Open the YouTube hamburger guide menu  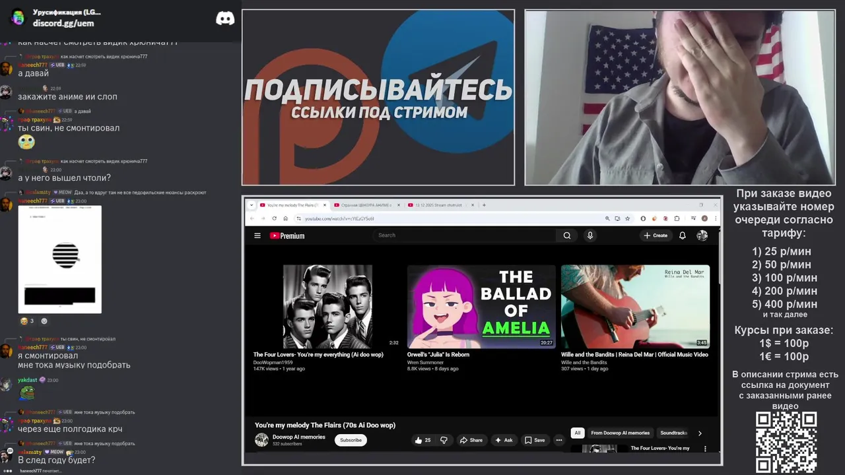257,236
